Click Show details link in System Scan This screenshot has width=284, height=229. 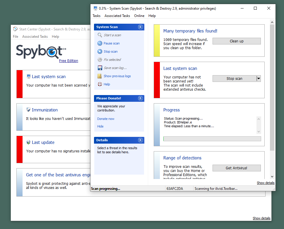point(266,183)
